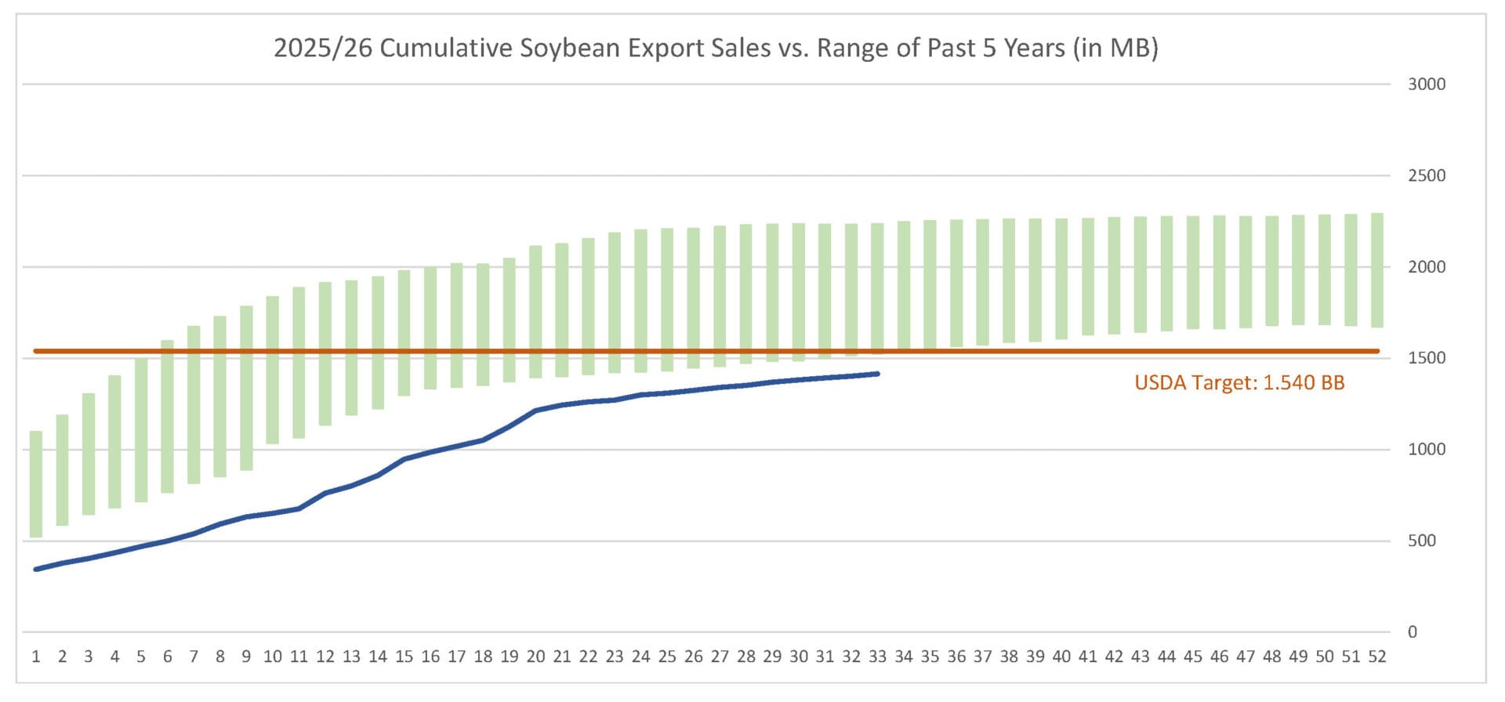Click x-axis week label 26
This screenshot has width=1505, height=702.
pyautogui.click(x=693, y=657)
